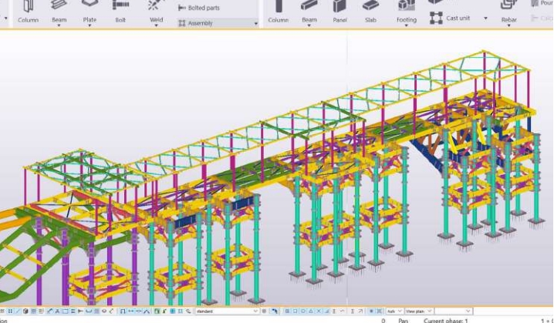
Task: Click the X snap to intersections icon
Action: click(x=319, y=311)
